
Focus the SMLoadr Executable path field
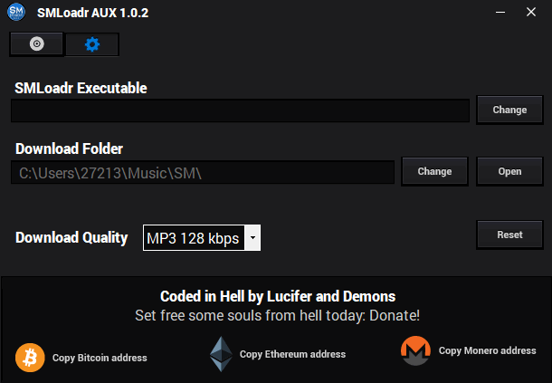[x=240, y=110]
